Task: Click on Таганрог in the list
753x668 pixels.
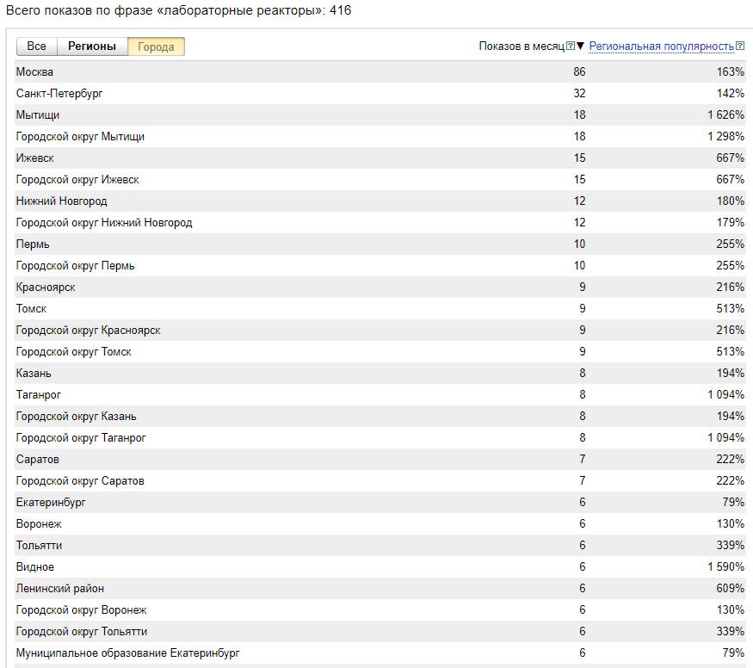Action: click(39, 395)
